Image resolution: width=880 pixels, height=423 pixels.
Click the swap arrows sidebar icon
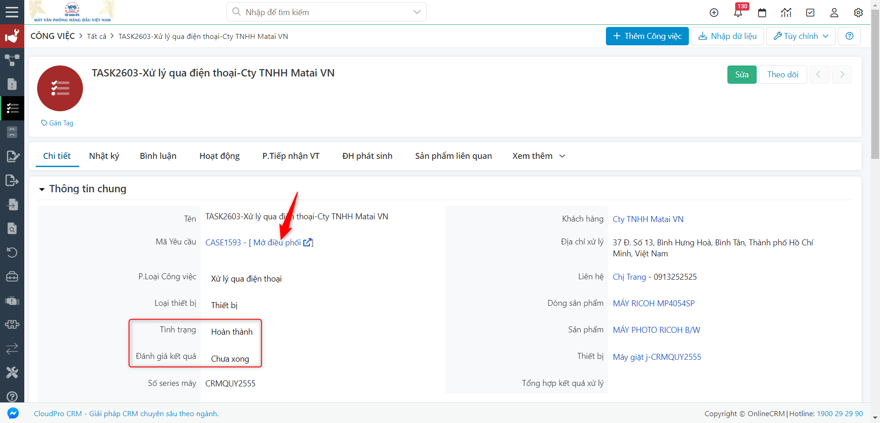[x=12, y=348]
